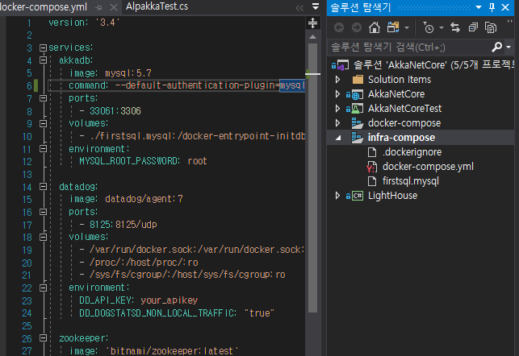Open Solution Explorer window position dropdown

(x=479, y=7)
